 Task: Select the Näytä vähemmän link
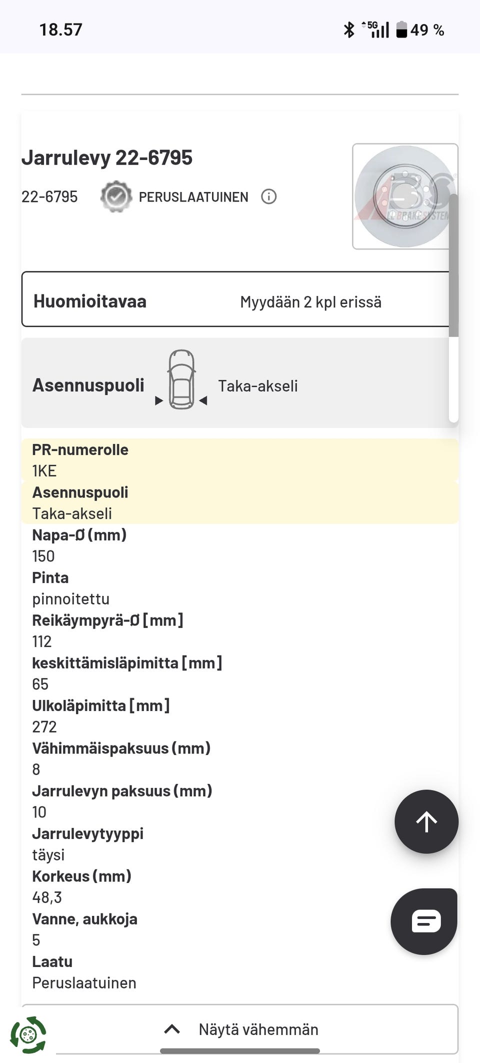tap(258, 1029)
